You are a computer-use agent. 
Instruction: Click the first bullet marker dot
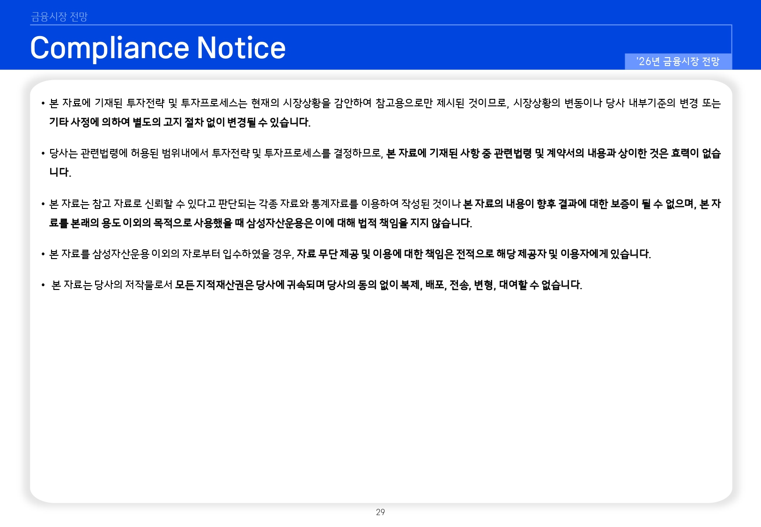pos(43,102)
